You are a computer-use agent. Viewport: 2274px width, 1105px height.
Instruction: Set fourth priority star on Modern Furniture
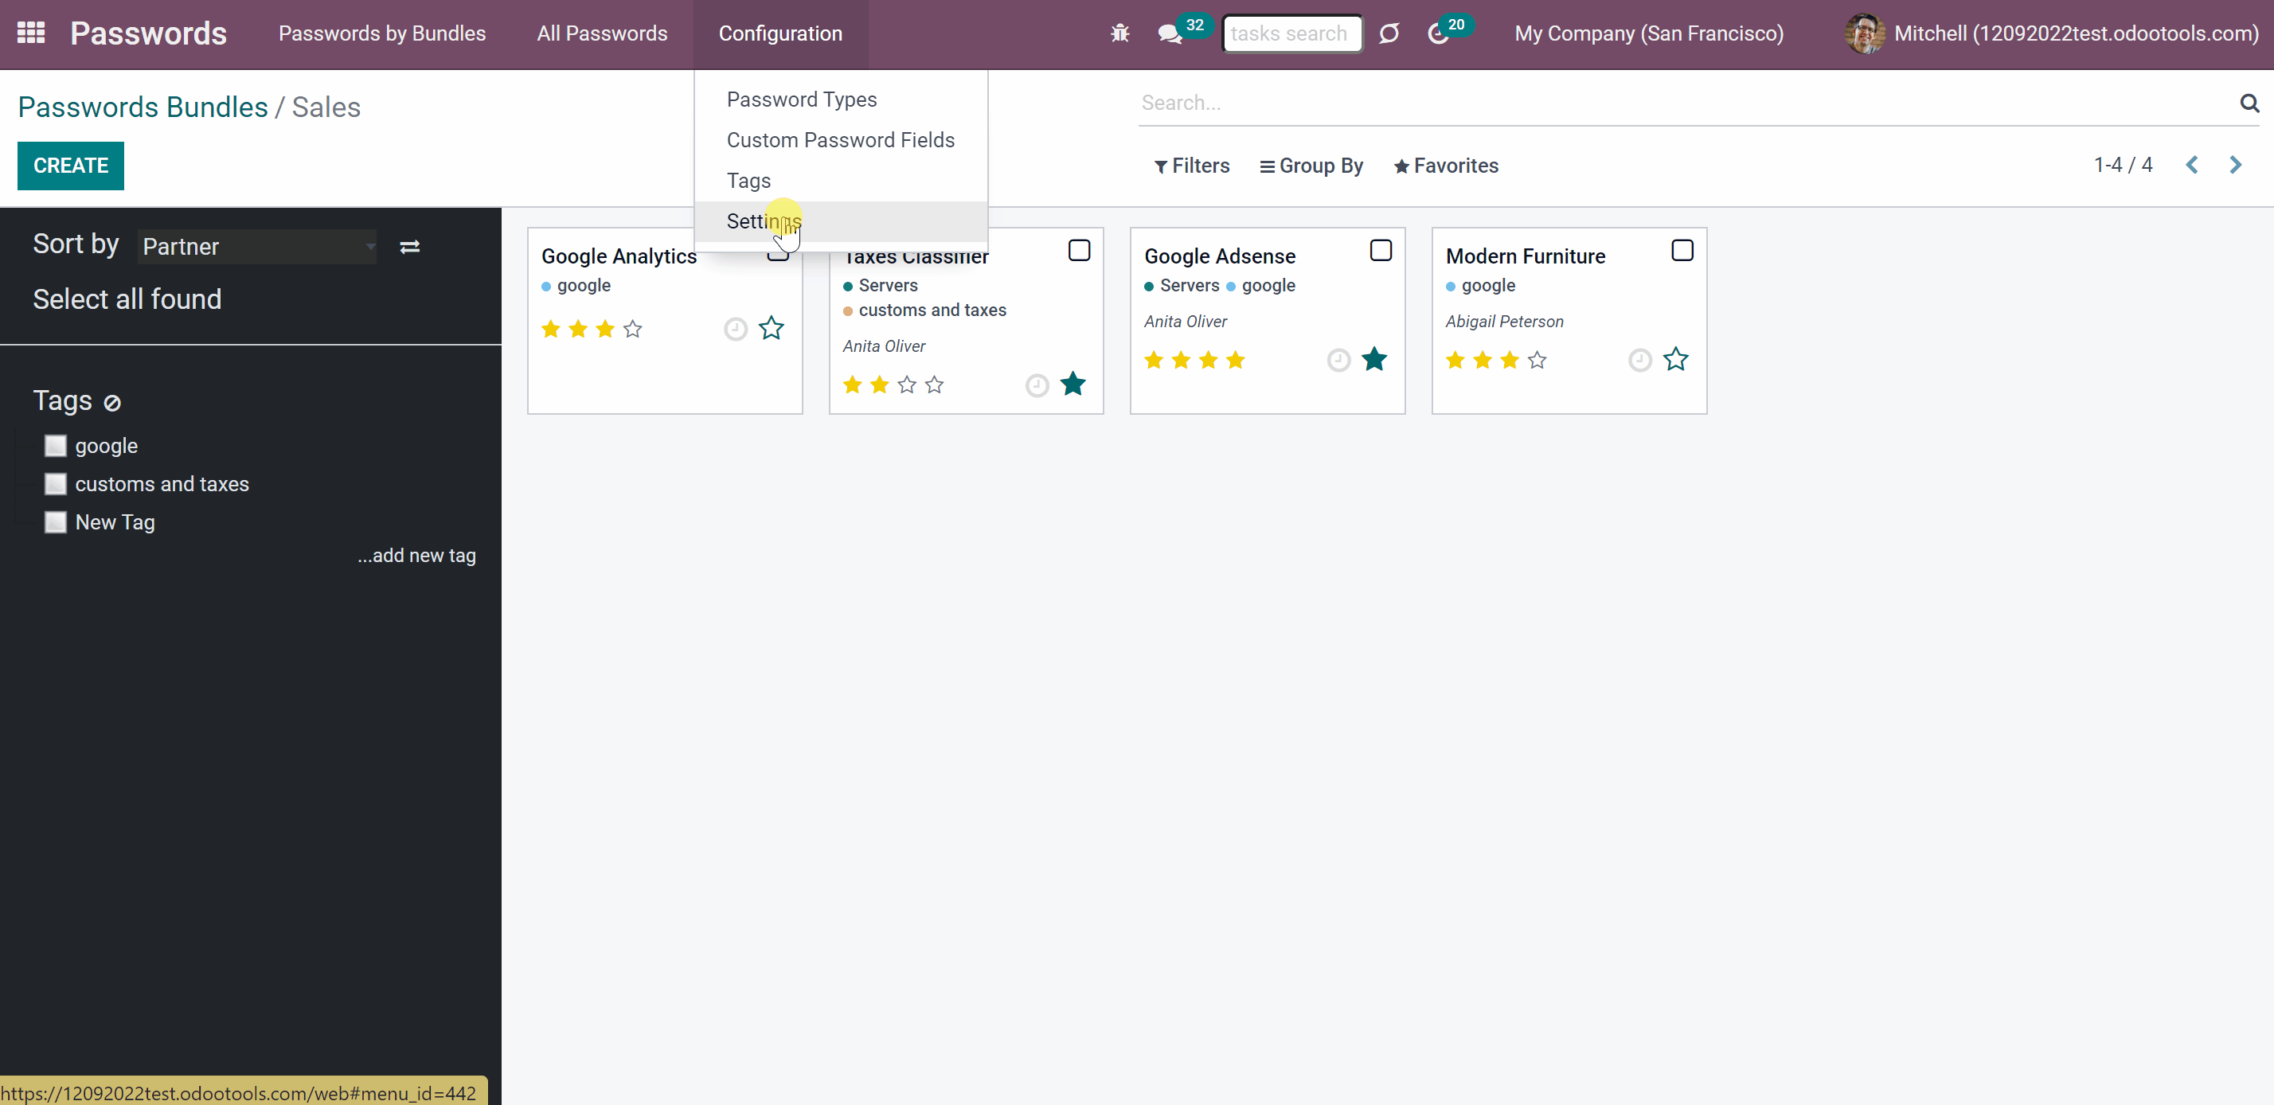1537,360
